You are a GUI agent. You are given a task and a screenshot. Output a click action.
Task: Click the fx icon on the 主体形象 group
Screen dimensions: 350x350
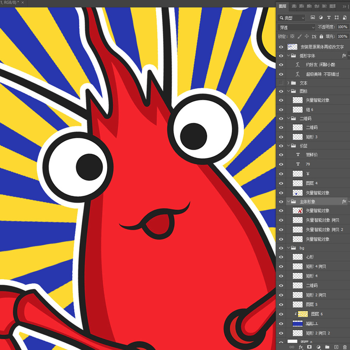pos(344,201)
